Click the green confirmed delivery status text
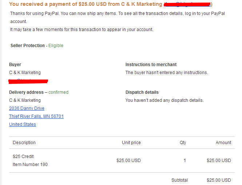Viewport: 242px width, 185px height. coord(58,92)
